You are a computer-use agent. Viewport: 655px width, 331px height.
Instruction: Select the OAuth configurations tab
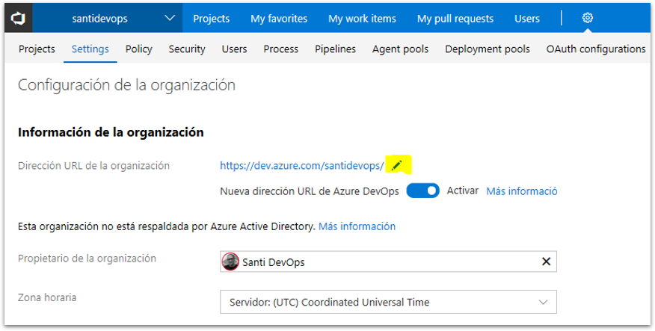point(596,49)
